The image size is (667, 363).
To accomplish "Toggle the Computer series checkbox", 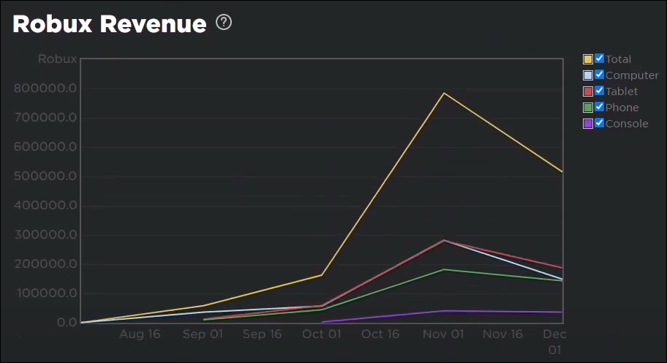I will (600, 75).
